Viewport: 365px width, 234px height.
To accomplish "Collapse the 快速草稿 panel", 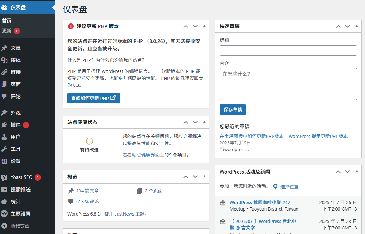I will coord(356,26).
